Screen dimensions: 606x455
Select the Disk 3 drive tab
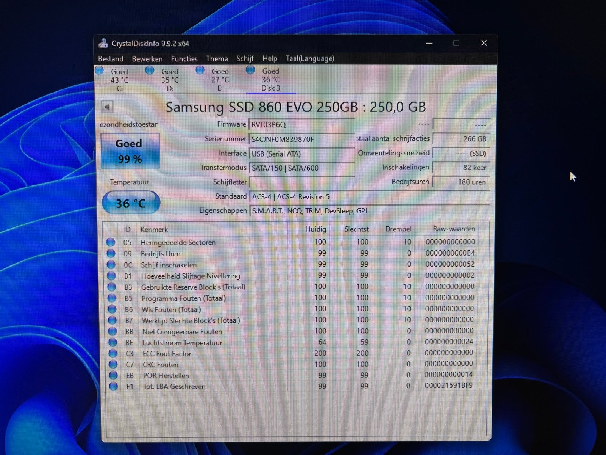(x=270, y=80)
